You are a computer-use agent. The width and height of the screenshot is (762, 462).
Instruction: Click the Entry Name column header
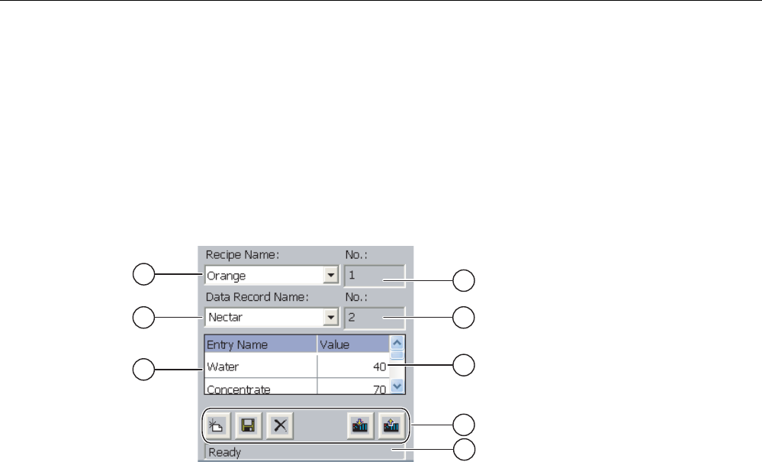261,344
